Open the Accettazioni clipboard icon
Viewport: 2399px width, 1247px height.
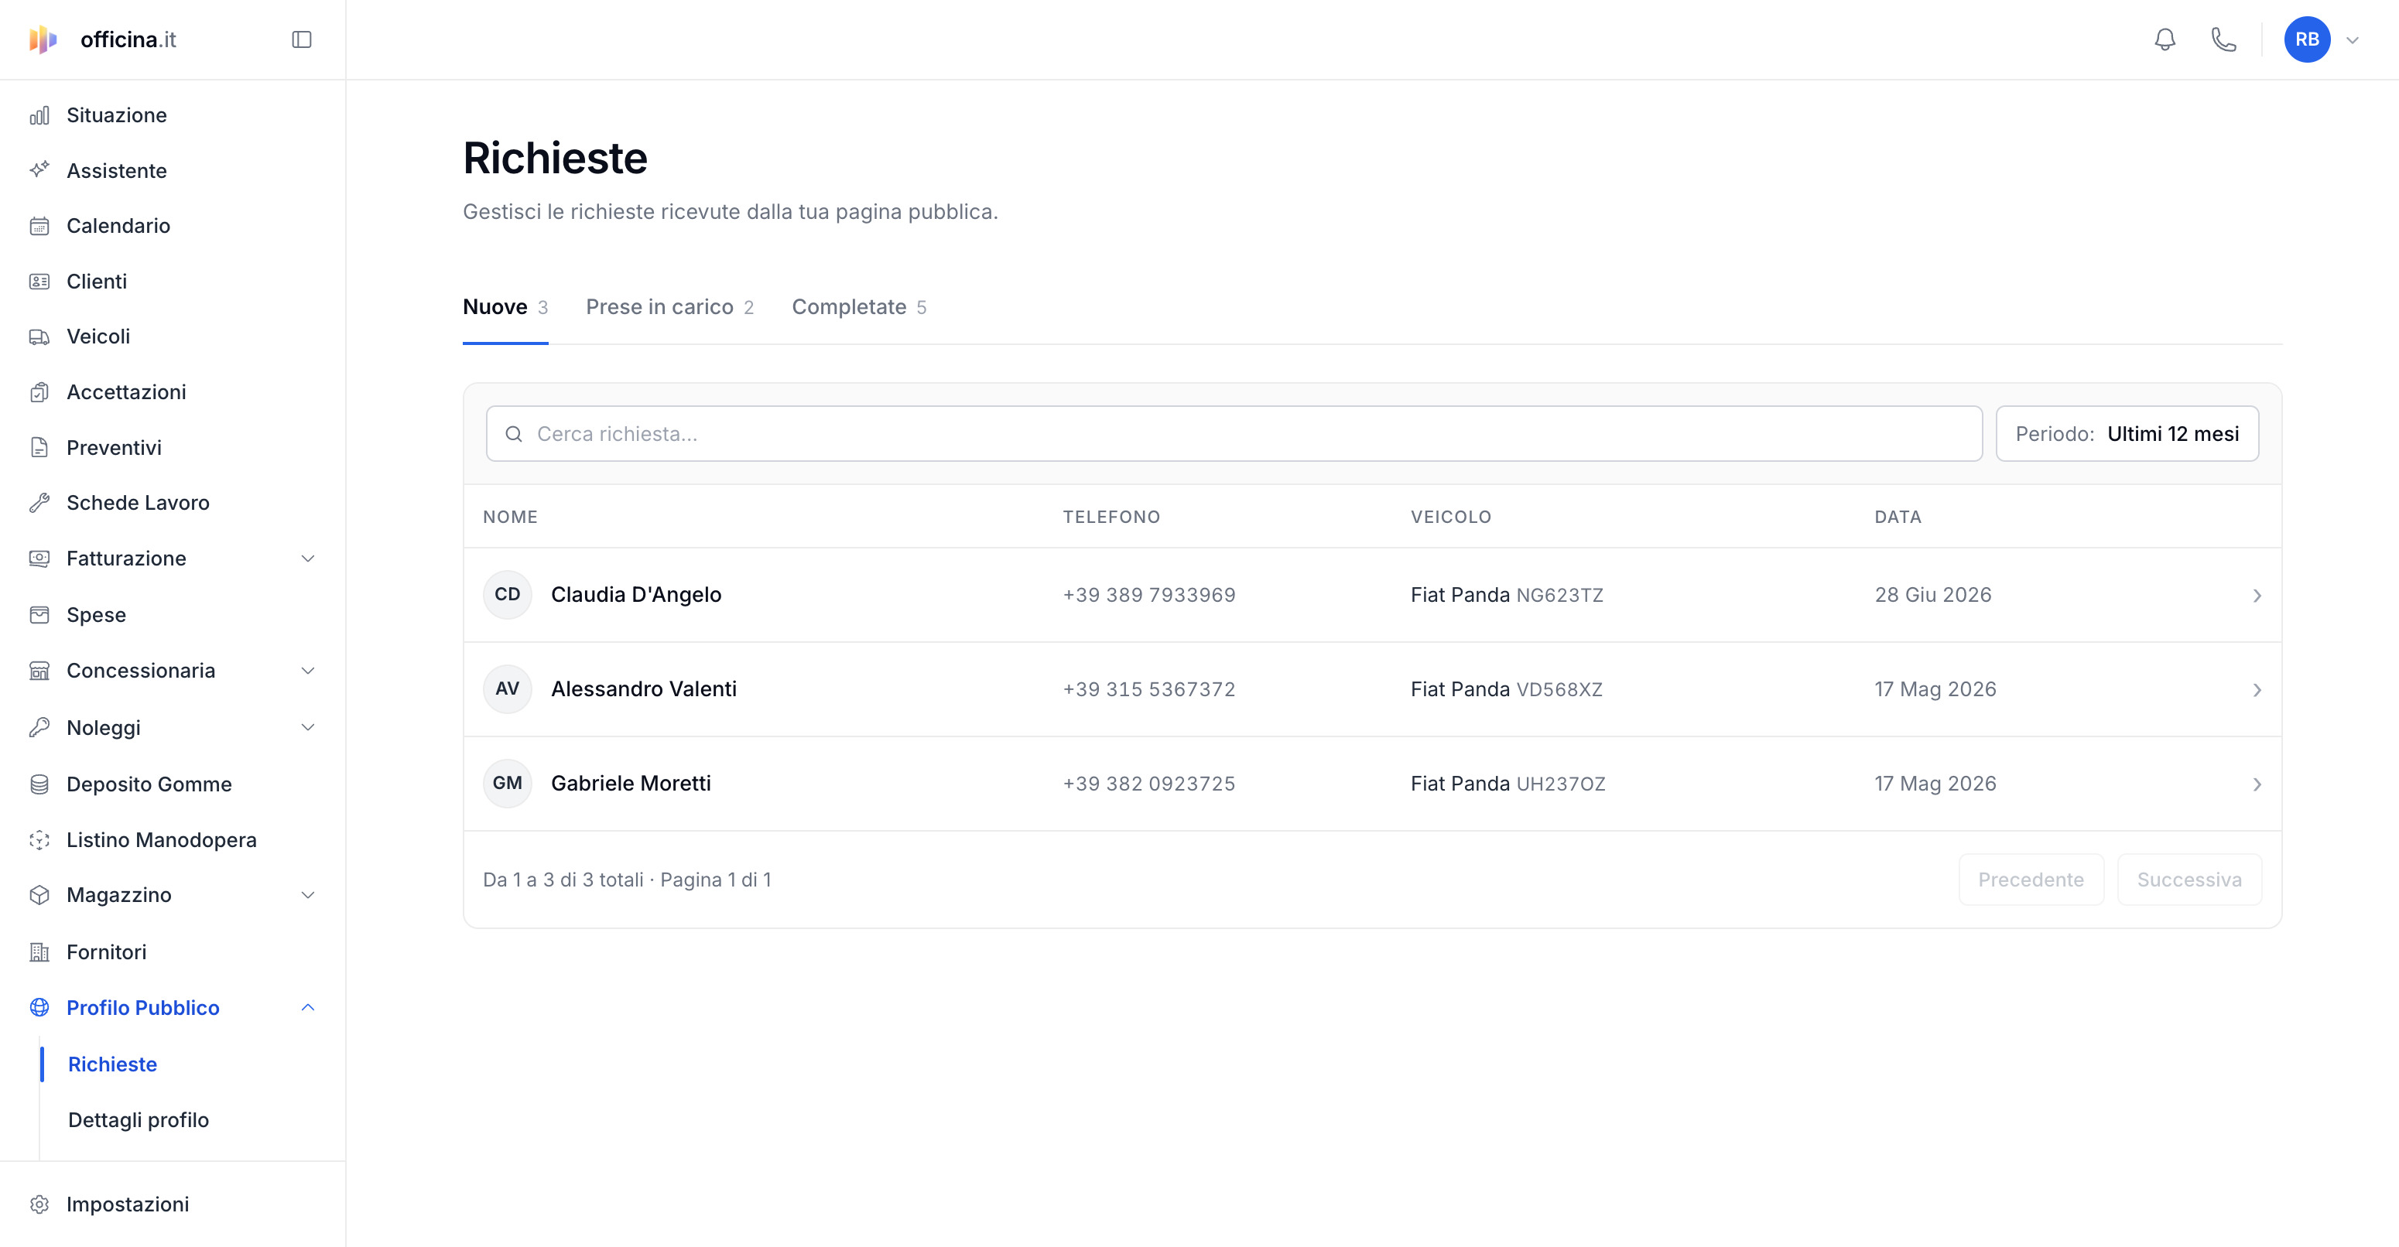coord(39,393)
